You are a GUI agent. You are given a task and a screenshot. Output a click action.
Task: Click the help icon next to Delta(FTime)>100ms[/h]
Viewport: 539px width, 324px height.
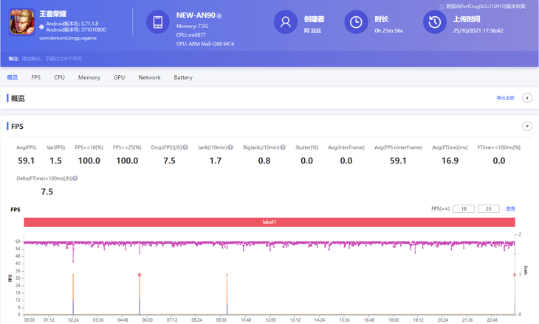(x=75, y=178)
